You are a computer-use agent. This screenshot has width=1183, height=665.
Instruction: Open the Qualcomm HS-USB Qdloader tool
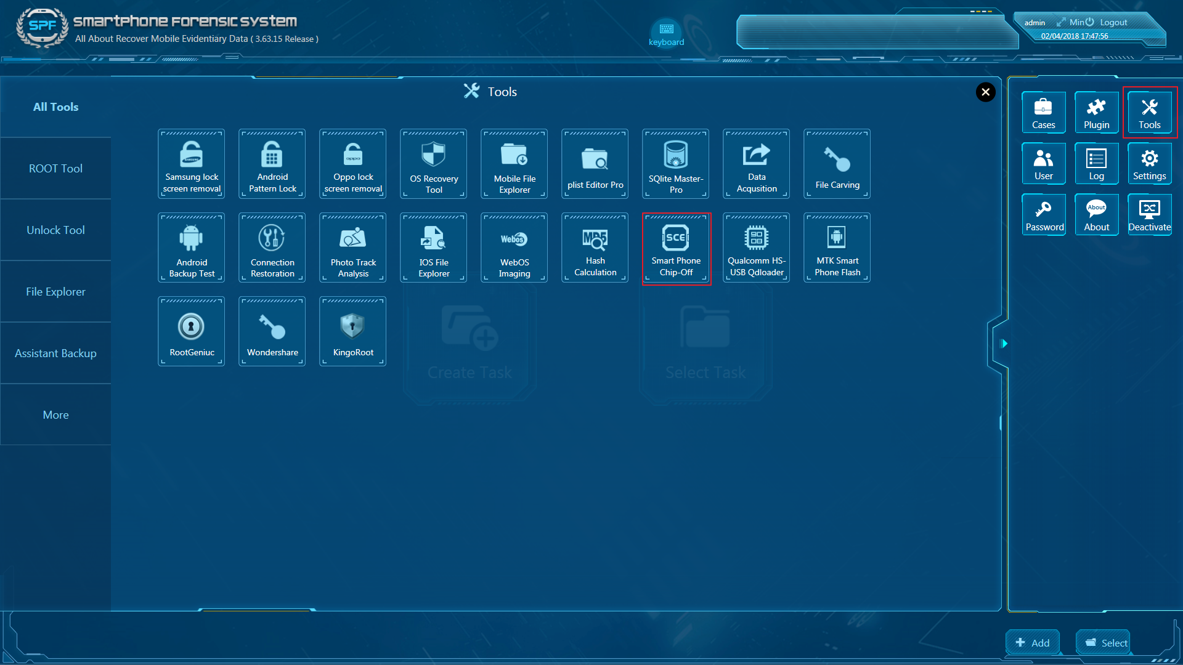756,248
